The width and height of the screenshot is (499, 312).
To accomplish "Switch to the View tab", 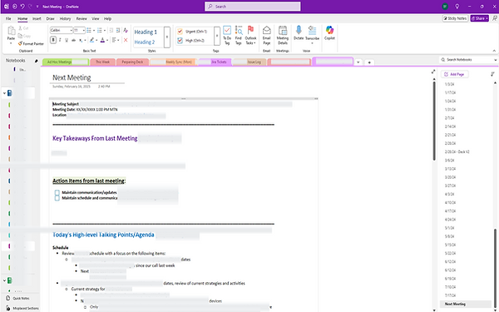I will click(x=96, y=19).
